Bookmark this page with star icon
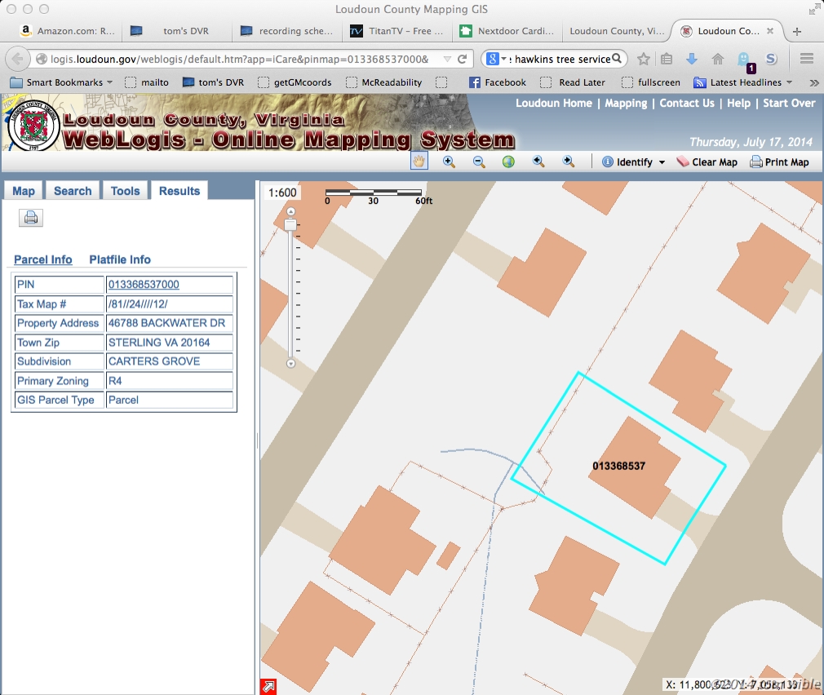Image resolution: width=824 pixels, height=695 pixels. [644, 60]
